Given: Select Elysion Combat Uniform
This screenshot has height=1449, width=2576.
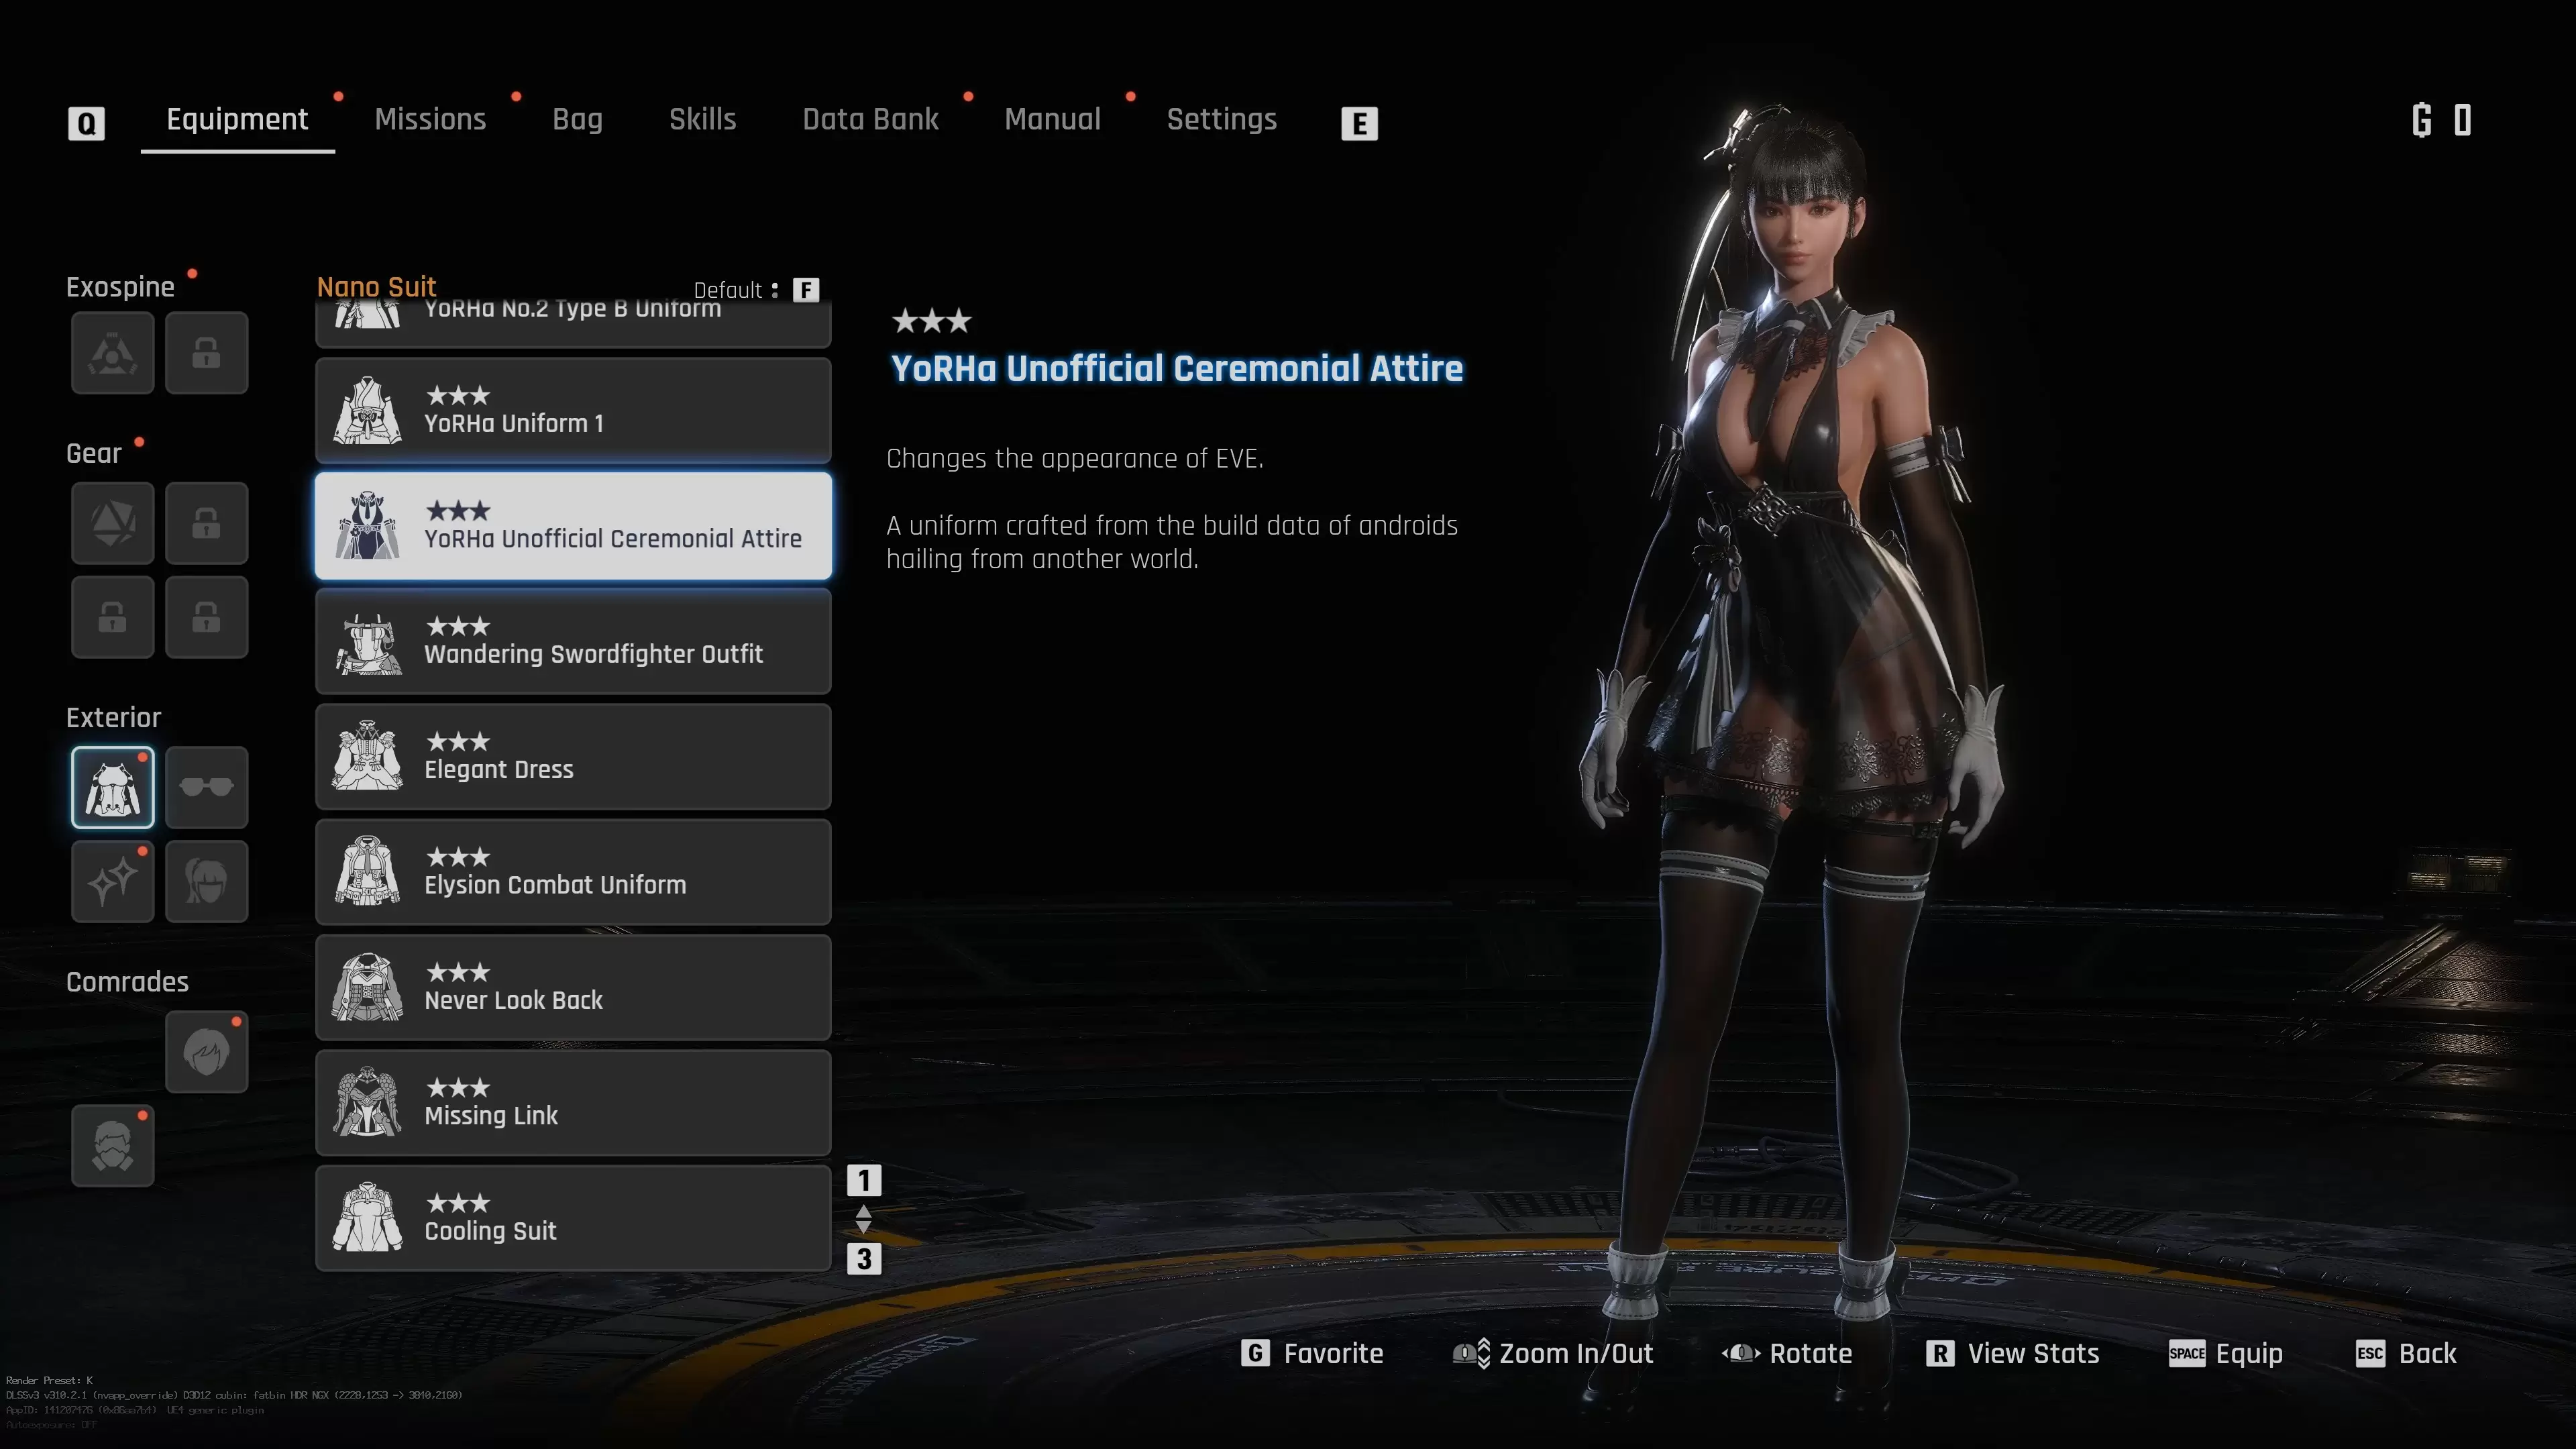Looking at the screenshot, I should pyautogui.click(x=573, y=872).
